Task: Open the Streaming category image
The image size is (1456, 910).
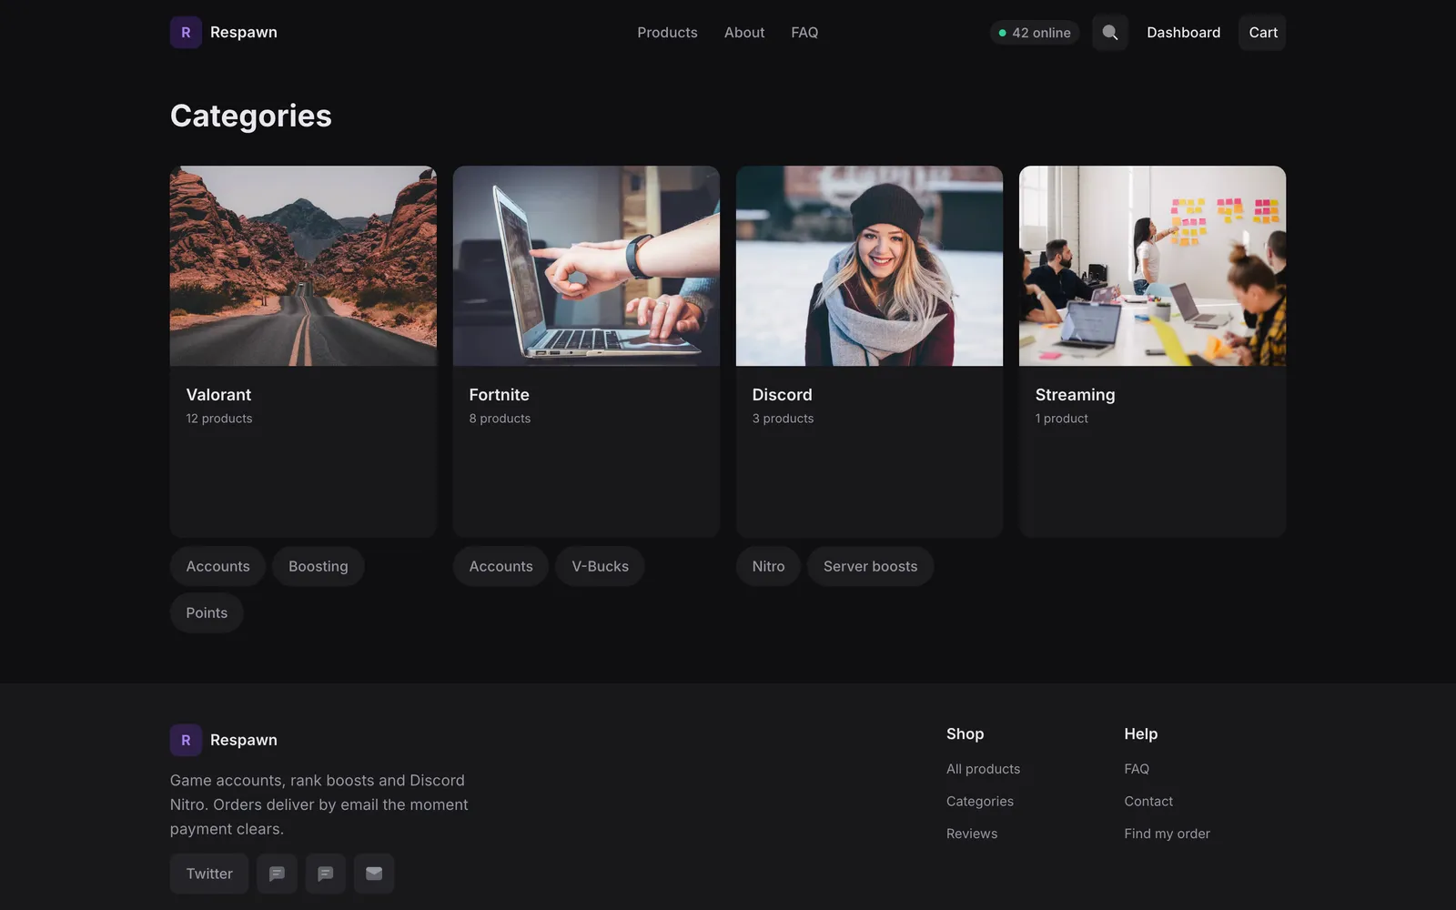Action: pos(1152,266)
